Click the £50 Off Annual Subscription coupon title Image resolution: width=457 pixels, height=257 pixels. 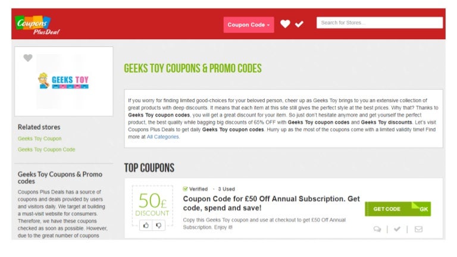point(271,203)
